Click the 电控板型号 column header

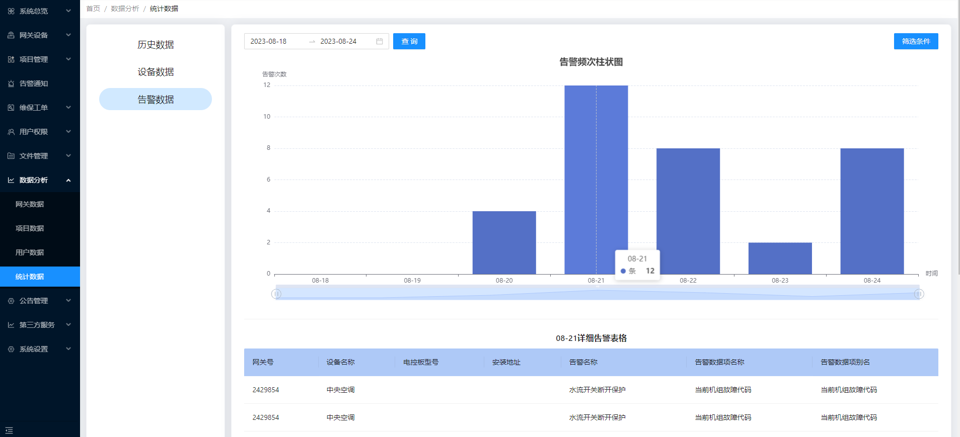(421, 362)
